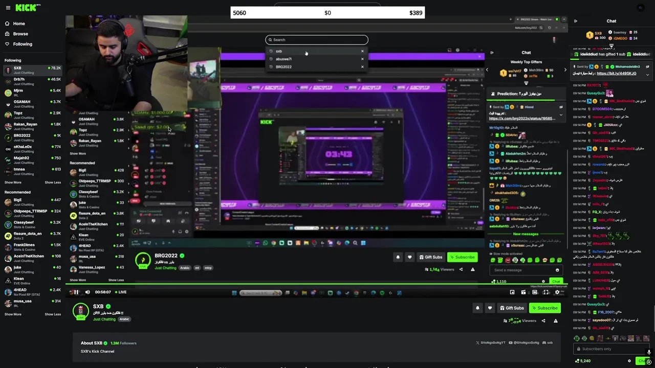Image resolution: width=655 pixels, height=368 pixels.
Task: Remove 'sxb' recent search entry
Action: click(x=362, y=51)
